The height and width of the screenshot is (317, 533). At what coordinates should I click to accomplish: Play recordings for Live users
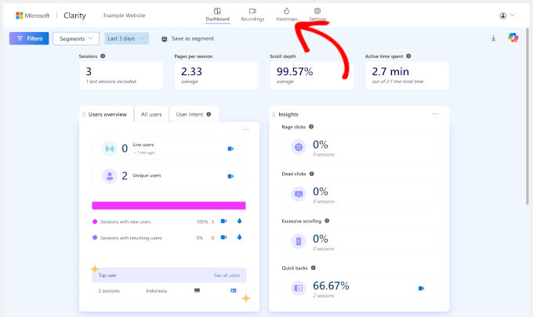click(230, 148)
